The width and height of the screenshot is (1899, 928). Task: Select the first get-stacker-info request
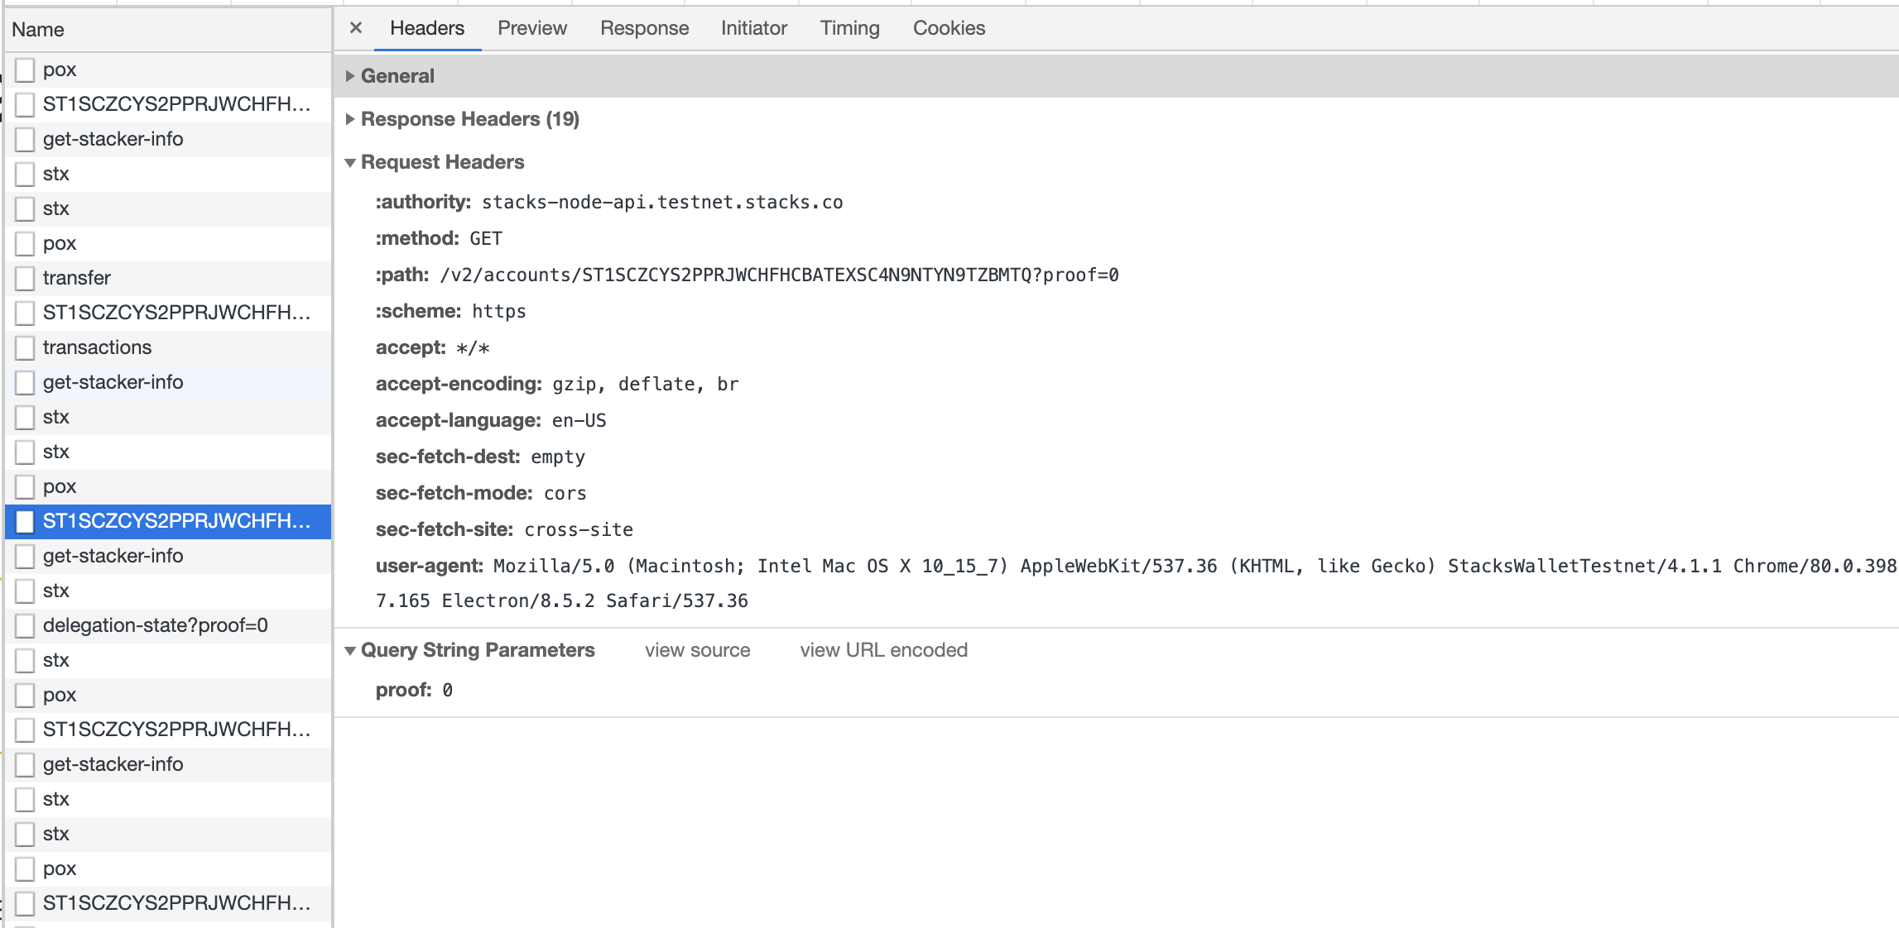(x=114, y=139)
